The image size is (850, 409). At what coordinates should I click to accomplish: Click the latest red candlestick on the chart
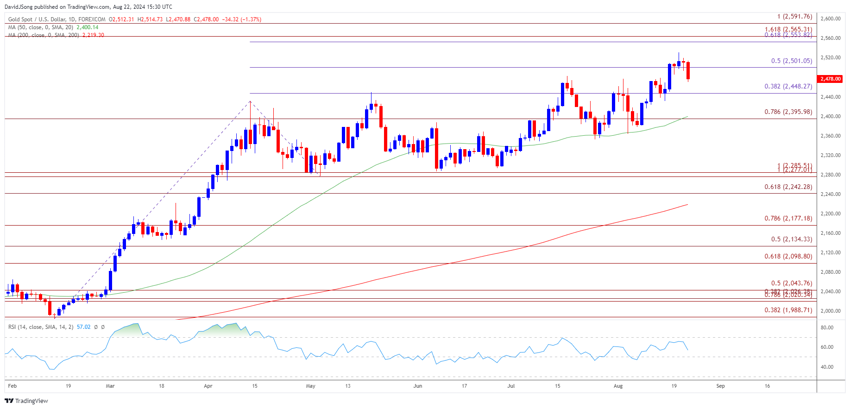[688, 71]
